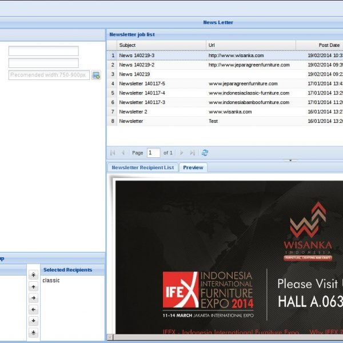Click url http://www.jeparagreenfurniture.com cell

point(251,65)
